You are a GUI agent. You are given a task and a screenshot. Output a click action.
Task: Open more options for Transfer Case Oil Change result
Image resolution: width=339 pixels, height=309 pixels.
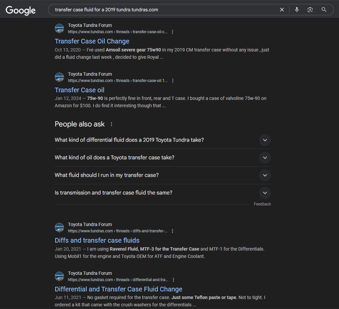click(x=172, y=32)
